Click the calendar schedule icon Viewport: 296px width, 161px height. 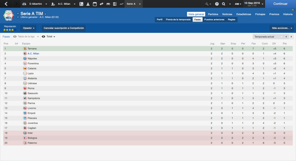(x=95, y=4)
